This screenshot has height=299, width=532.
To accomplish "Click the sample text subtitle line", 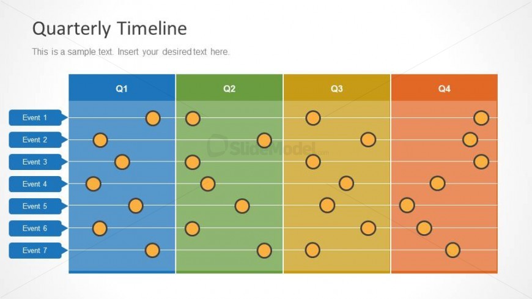I will click(x=131, y=52).
